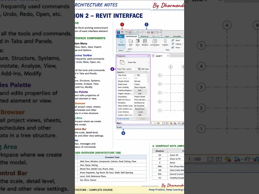The width and height of the screenshot is (259, 194).
Task: Open the Floor Plan type selector dropdown
Action: (149, 62)
